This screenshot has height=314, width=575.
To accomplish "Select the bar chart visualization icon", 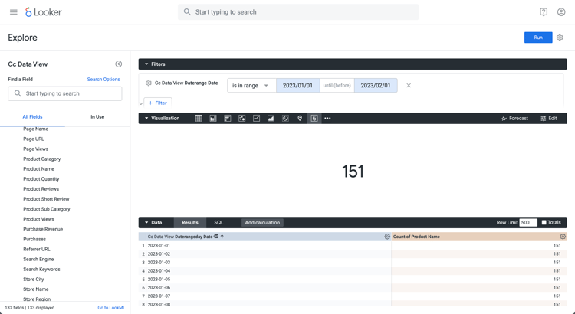I will [x=228, y=119].
